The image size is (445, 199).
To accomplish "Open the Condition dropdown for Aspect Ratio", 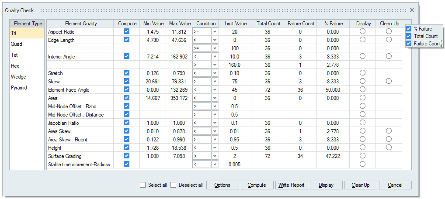I will 215,32.
